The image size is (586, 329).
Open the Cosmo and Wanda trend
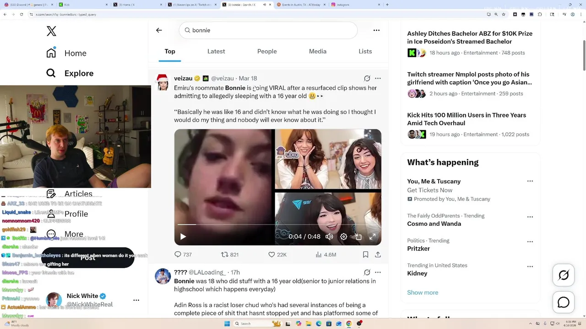[x=434, y=224]
